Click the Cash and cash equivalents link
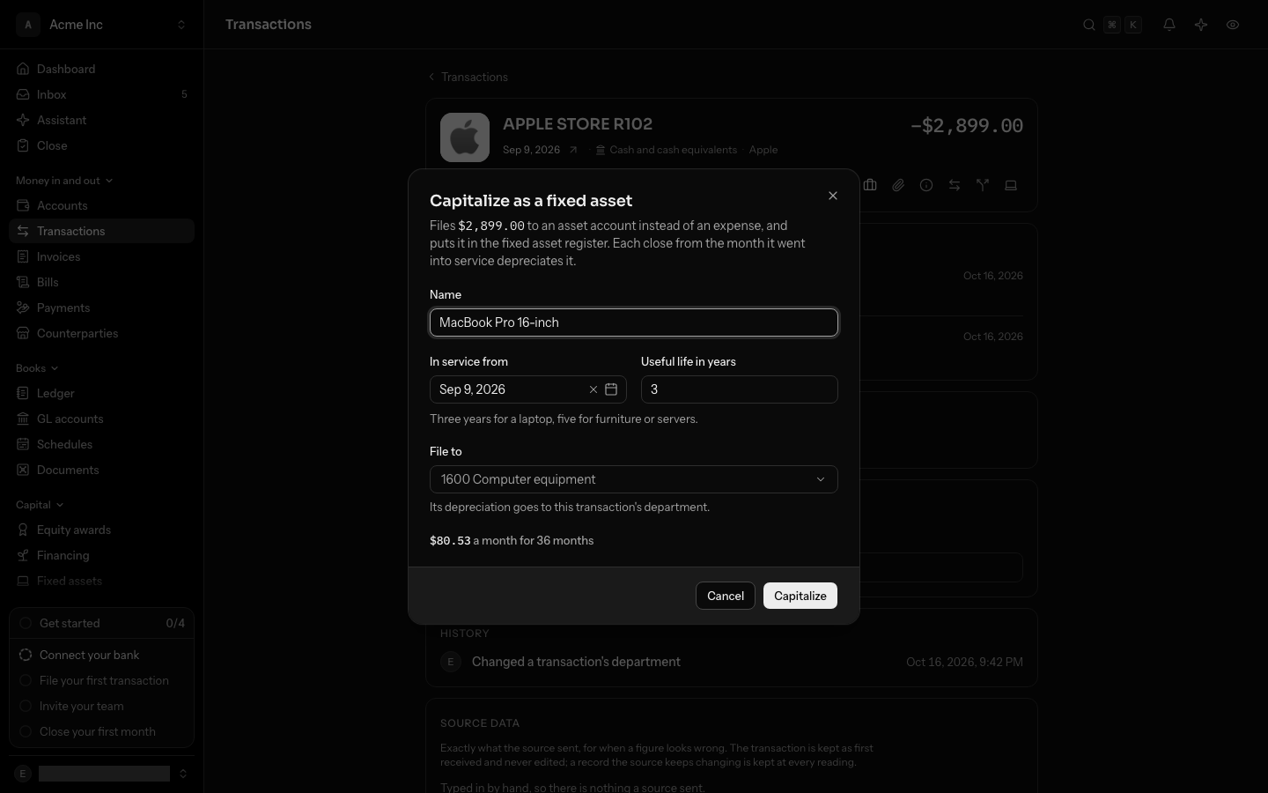Screen dimensions: 1268x793 click(667, 150)
